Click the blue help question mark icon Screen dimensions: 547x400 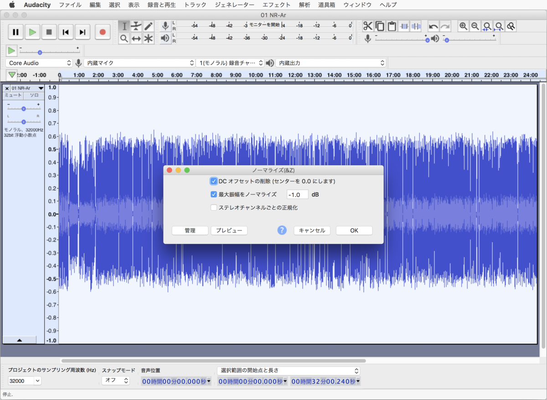pyautogui.click(x=282, y=230)
